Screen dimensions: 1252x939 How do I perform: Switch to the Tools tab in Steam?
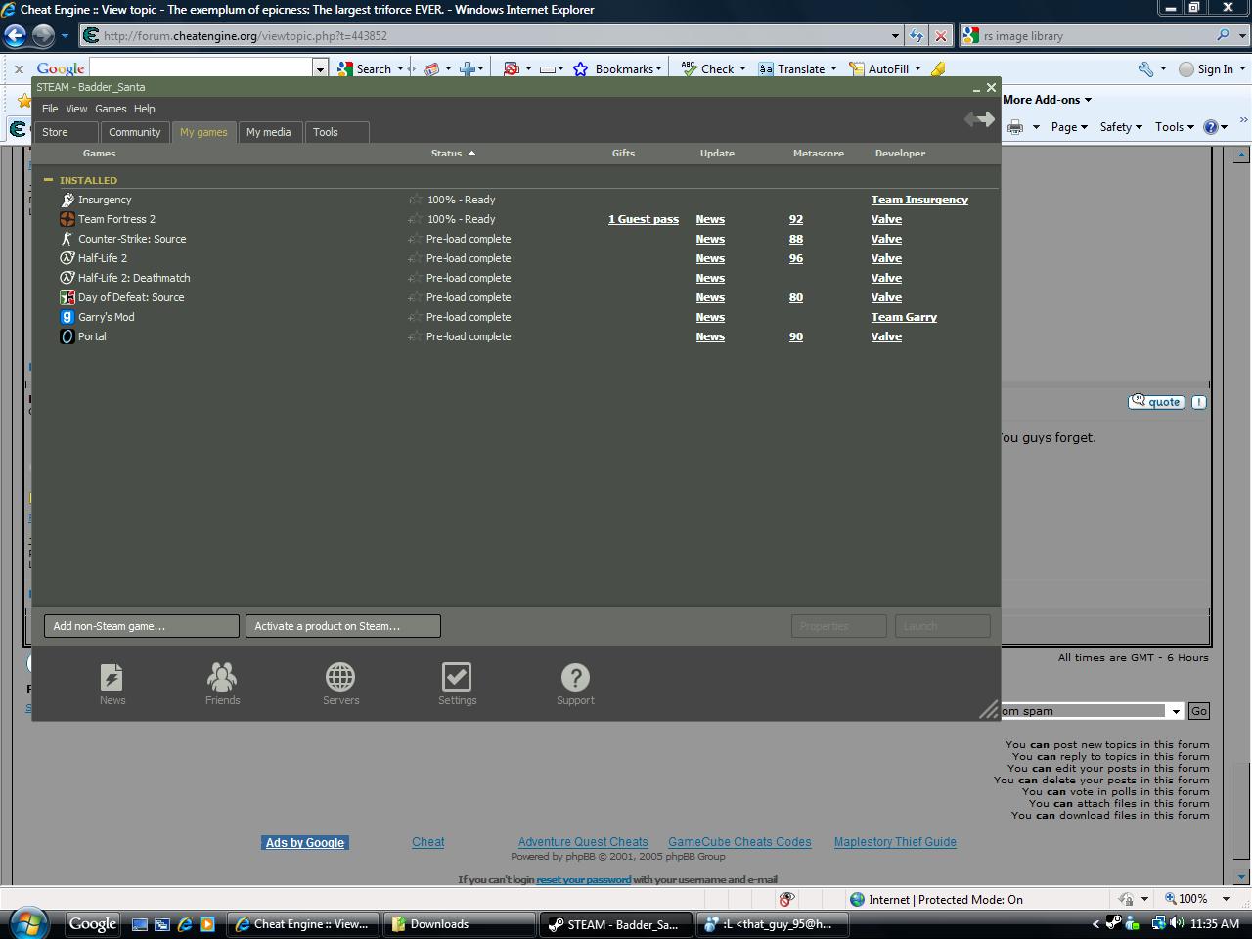tap(336, 132)
